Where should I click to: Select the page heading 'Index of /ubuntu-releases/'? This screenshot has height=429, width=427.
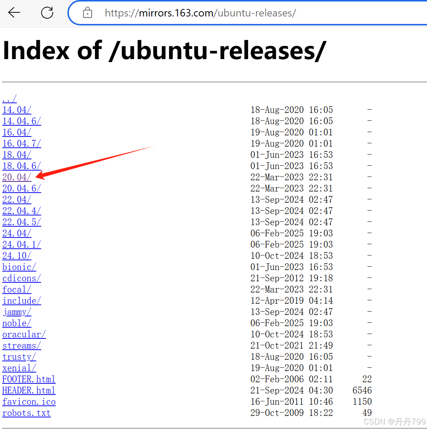coord(164,51)
